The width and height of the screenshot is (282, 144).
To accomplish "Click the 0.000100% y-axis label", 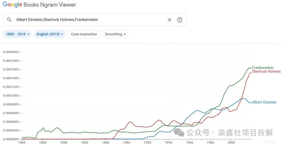I will 11,95.
